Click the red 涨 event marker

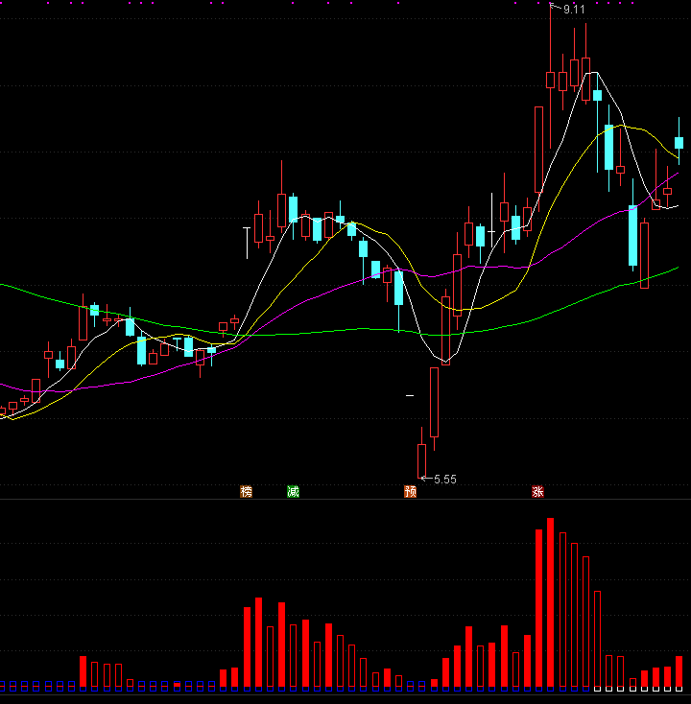(537, 492)
